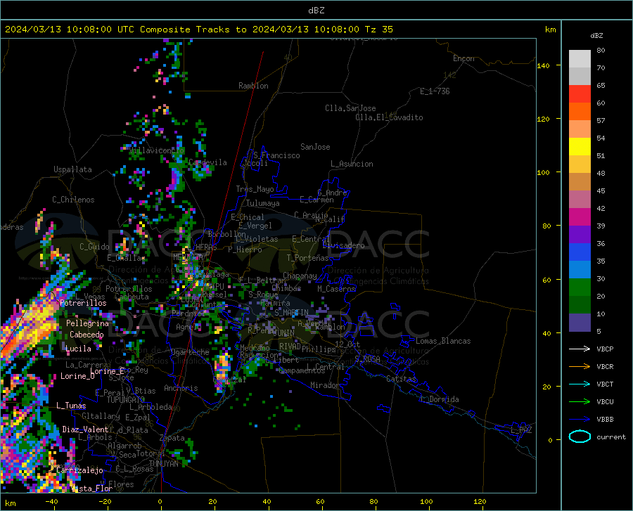Click the Villavicencio map label
633x511 pixels.
coord(157,150)
